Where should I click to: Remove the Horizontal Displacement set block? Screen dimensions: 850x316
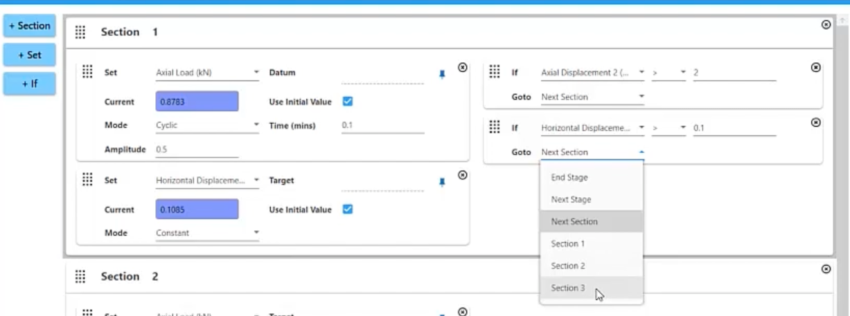[x=463, y=176]
